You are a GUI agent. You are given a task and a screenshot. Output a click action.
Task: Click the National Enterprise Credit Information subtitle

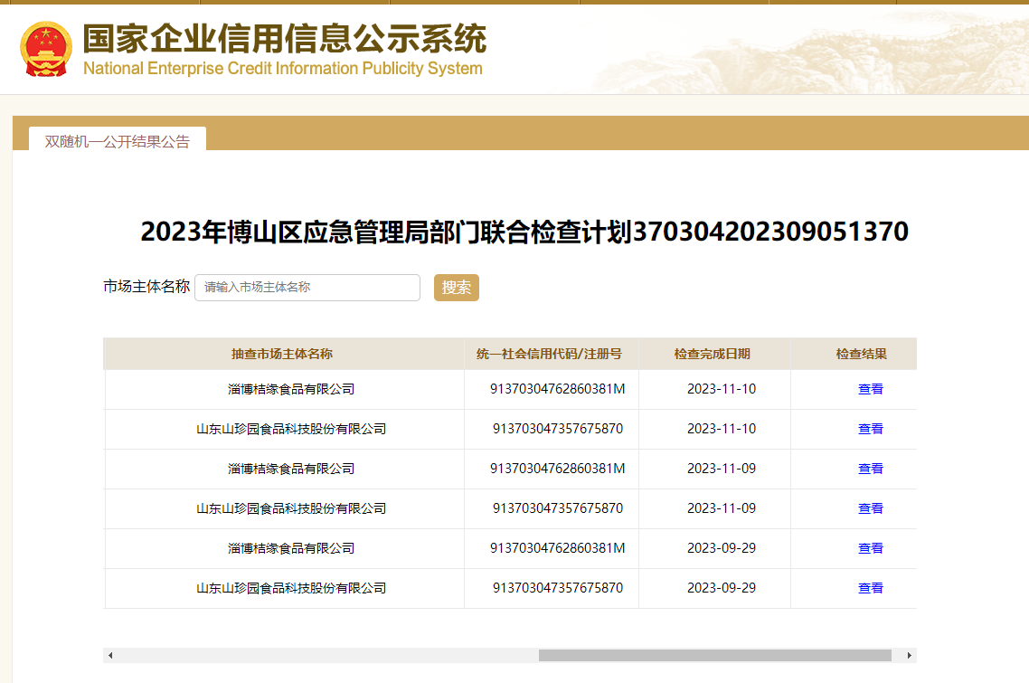(x=283, y=69)
